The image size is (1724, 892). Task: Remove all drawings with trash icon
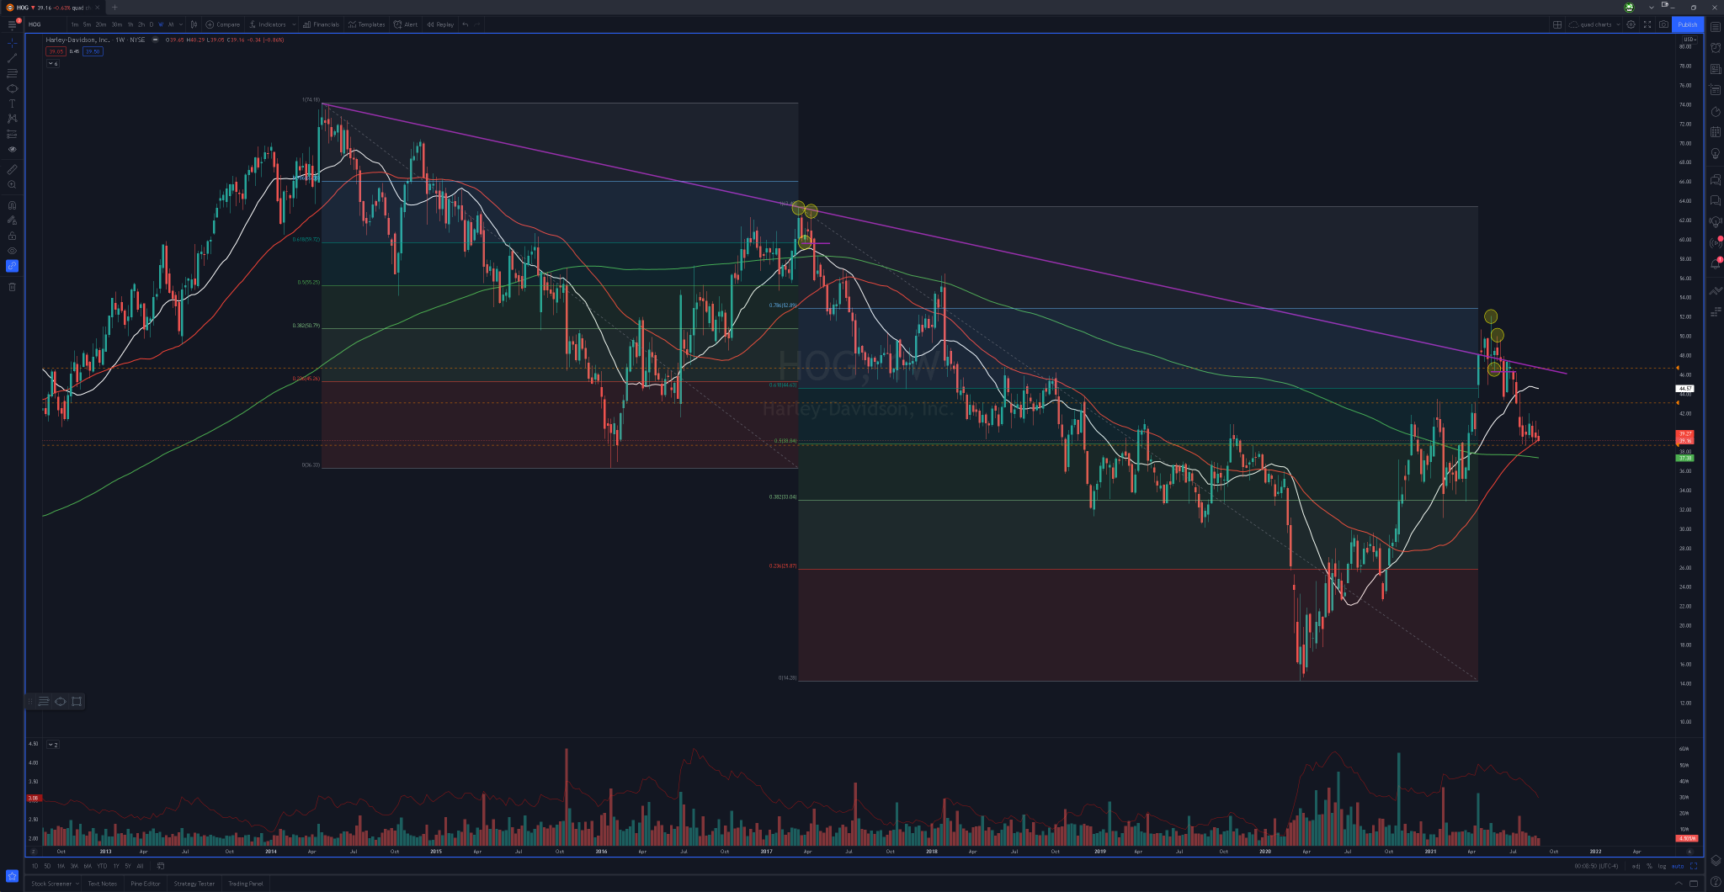12,287
